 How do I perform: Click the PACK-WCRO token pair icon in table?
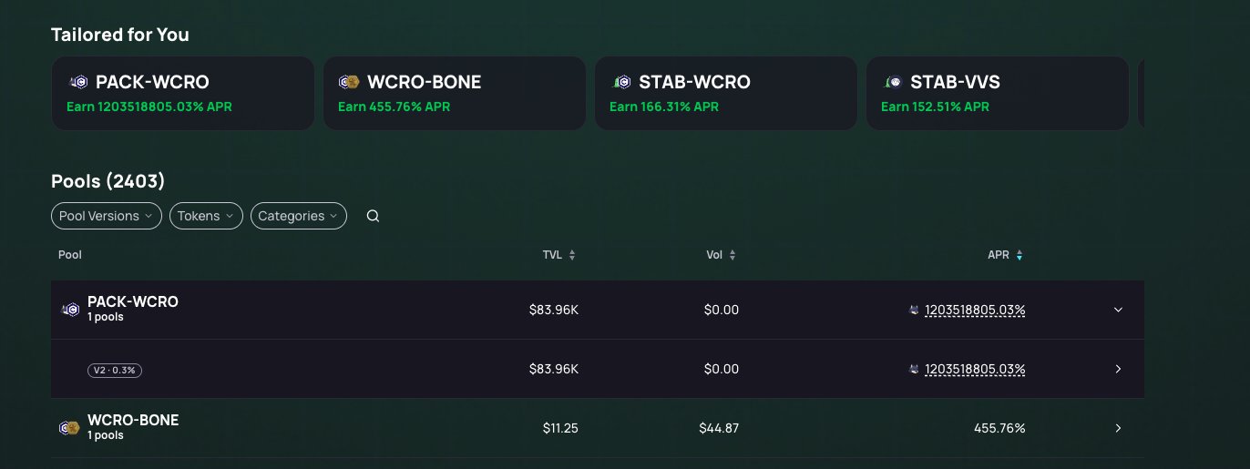pyautogui.click(x=69, y=310)
